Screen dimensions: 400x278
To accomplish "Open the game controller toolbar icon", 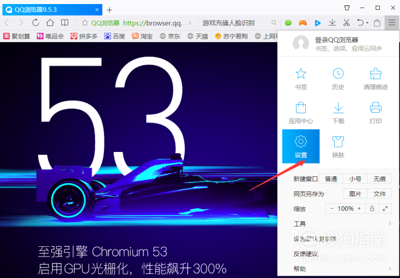I will tap(303, 23).
